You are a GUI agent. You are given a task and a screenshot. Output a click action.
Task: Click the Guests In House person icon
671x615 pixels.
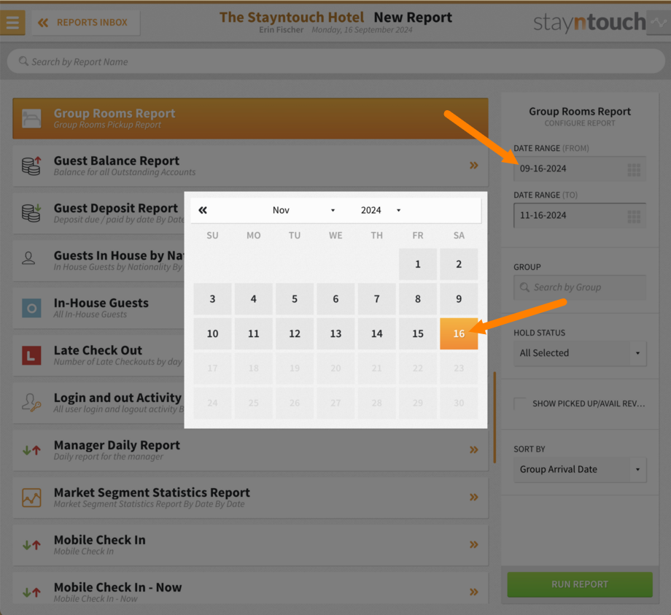[28, 258]
